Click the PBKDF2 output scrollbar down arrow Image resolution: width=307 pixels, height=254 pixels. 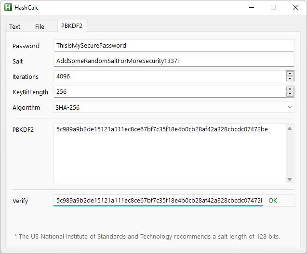(290, 179)
